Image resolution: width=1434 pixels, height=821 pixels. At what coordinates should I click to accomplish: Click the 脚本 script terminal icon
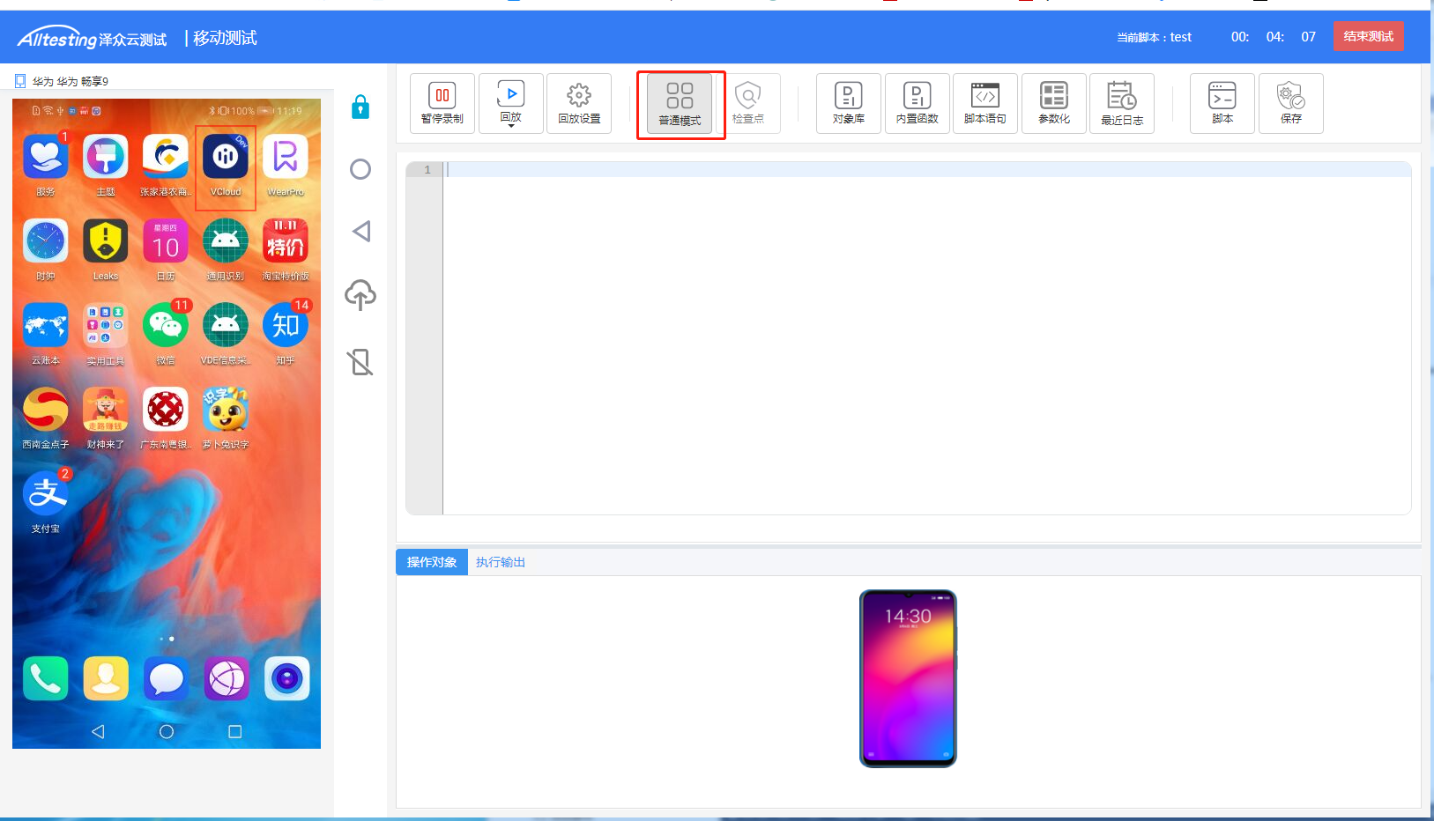pos(1222,103)
